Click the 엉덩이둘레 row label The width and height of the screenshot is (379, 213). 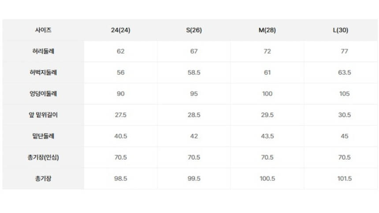tap(43, 94)
